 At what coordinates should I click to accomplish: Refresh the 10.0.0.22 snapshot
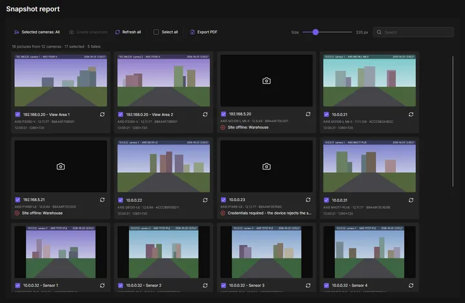coord(205,200)
